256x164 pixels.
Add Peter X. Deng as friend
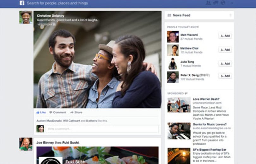click(225, 76)
